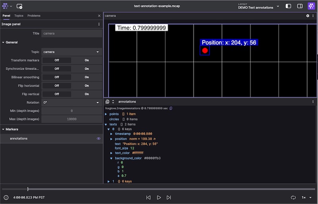
Task: Open the purple user profile icon
Action: [x=311, y=6]
